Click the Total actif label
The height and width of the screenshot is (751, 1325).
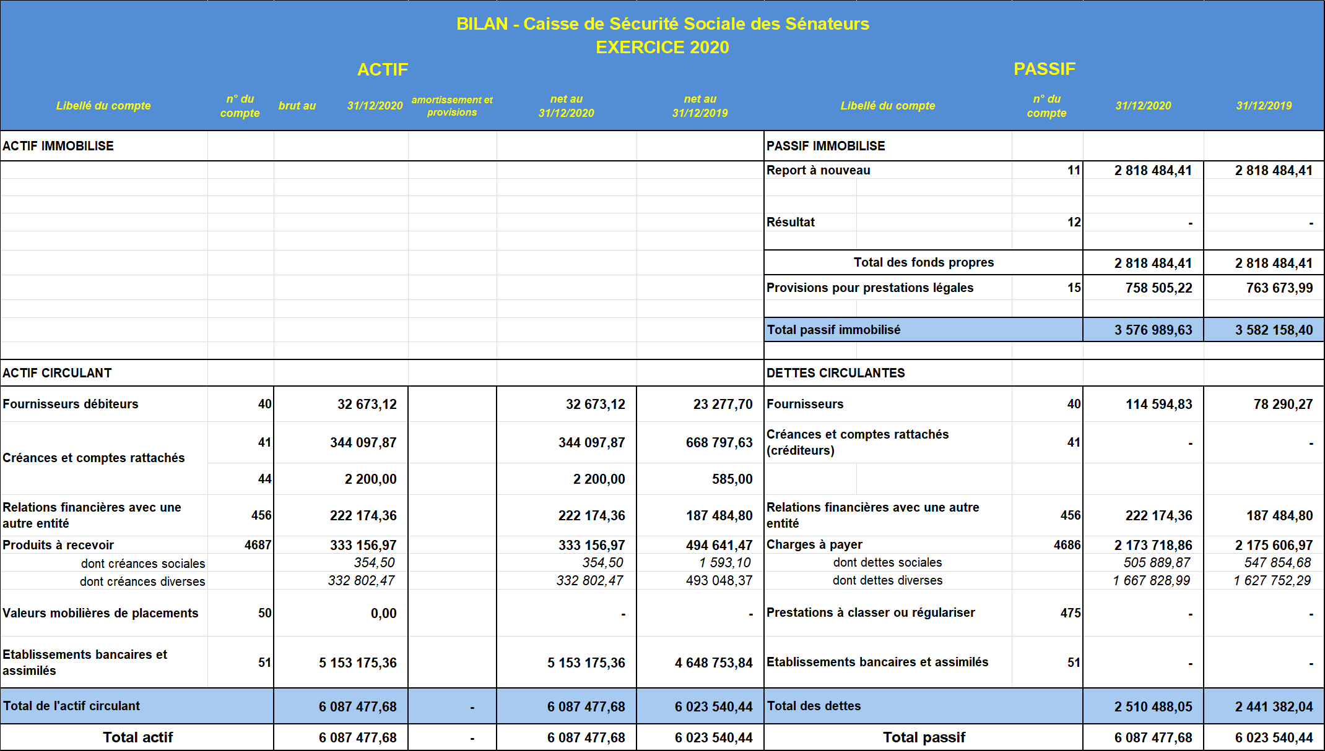point(137,737)
